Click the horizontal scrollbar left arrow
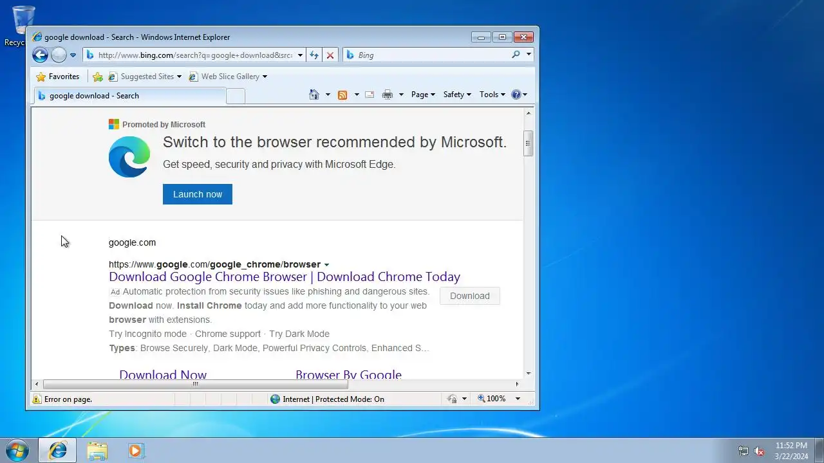The image size is (824, 463). [37, 384]
